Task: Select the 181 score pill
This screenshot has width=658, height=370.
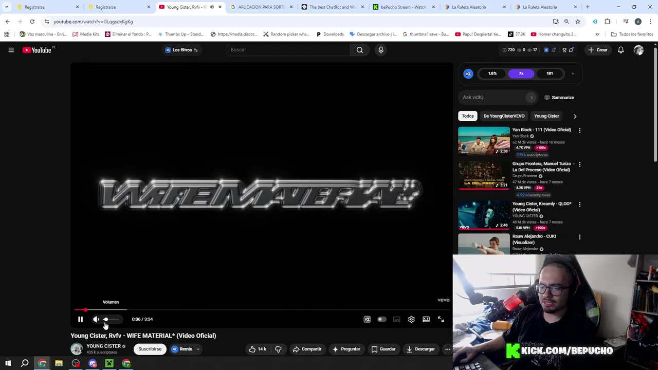Action: [550, 73]
